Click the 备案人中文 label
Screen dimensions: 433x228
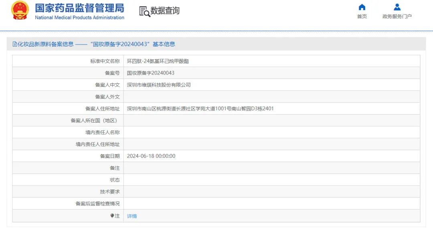(107, 85)
